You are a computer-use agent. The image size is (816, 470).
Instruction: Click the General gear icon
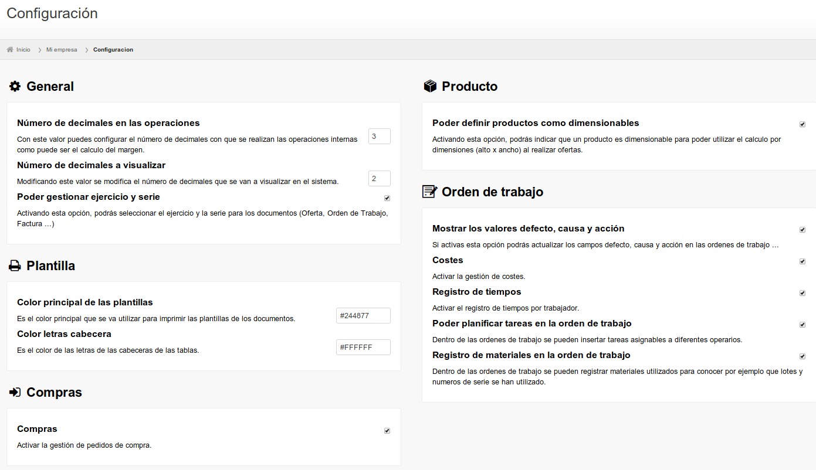[x=15, y=86]
